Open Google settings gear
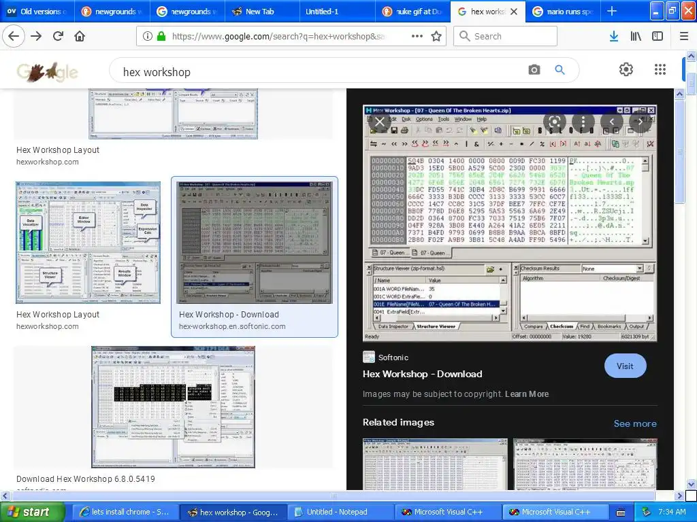The width and height of the screenshot is (697, 522). [626, 69]
